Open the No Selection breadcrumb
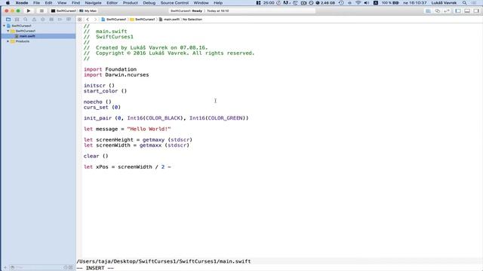The image size is (483, 271). tap(192, 20)
